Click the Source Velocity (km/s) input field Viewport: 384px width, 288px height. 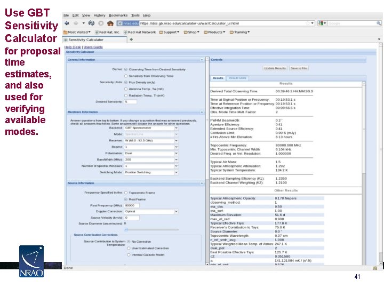coord(132,218)
